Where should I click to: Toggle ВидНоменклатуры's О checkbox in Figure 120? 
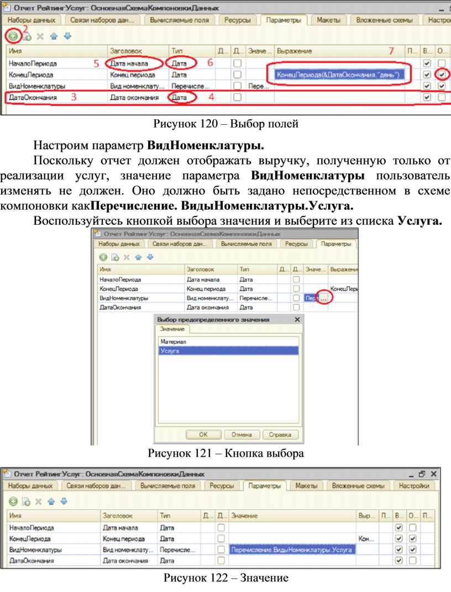tap(442, 86)
